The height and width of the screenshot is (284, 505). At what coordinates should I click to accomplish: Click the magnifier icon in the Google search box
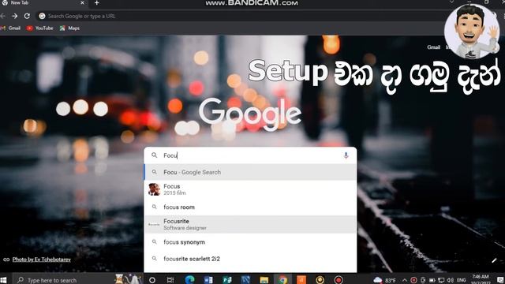pos(155,155)
